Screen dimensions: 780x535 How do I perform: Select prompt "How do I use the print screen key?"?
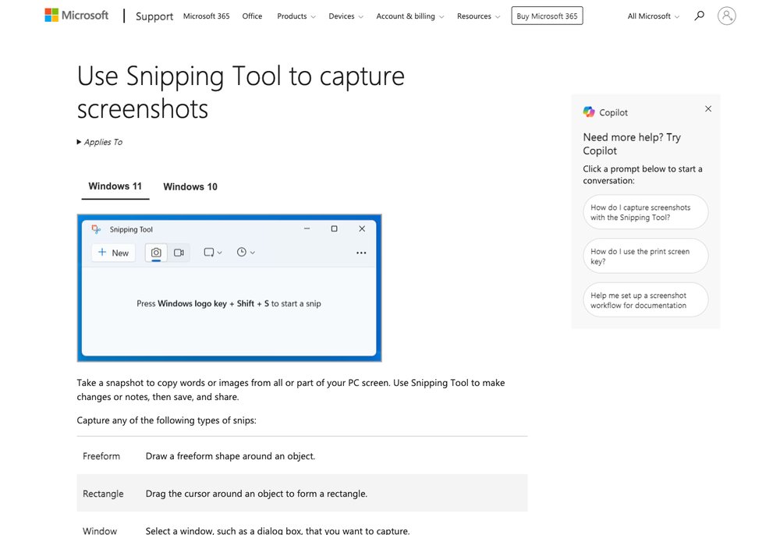[646, 256]
